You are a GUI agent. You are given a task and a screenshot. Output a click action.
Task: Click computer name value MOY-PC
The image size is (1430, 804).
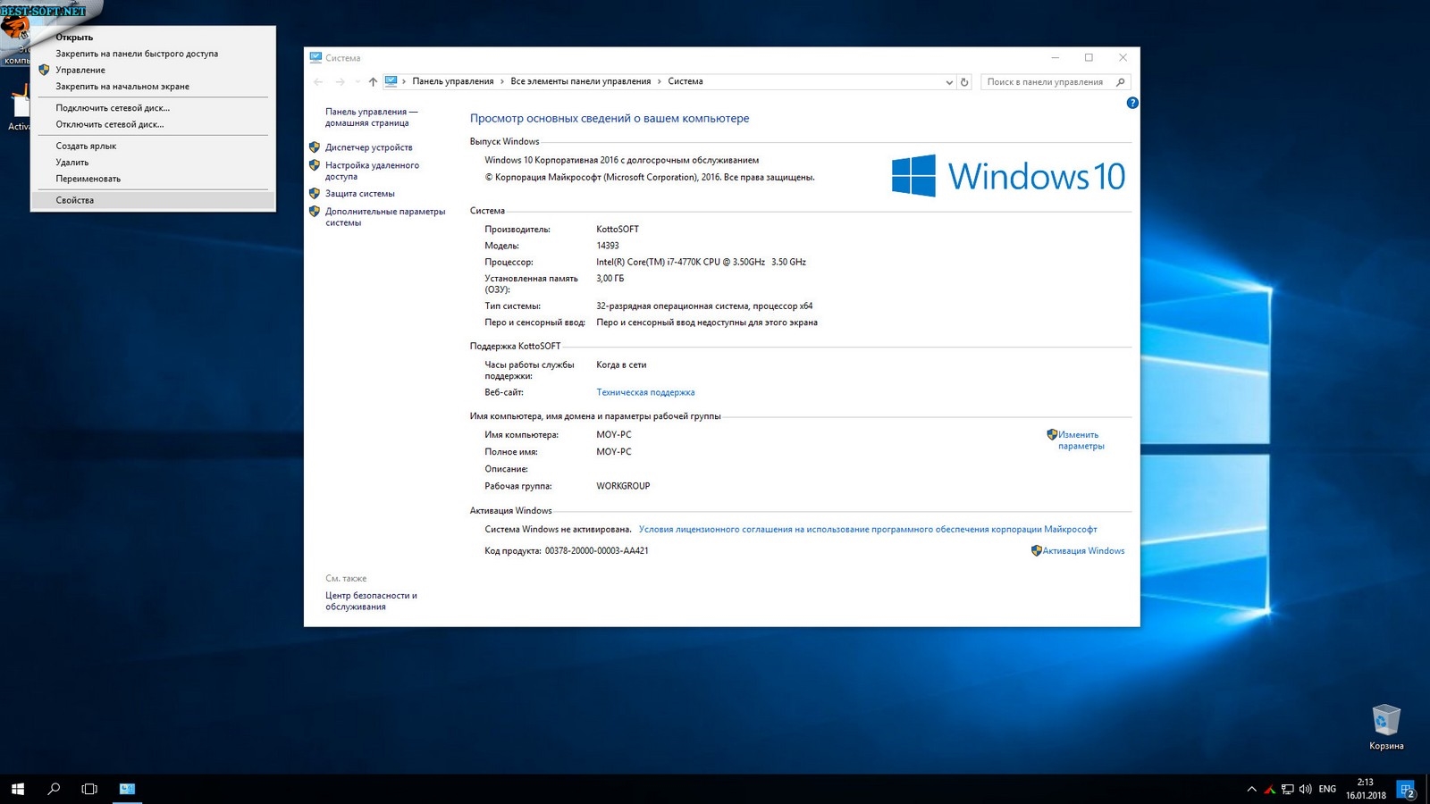tap(613, 435)
